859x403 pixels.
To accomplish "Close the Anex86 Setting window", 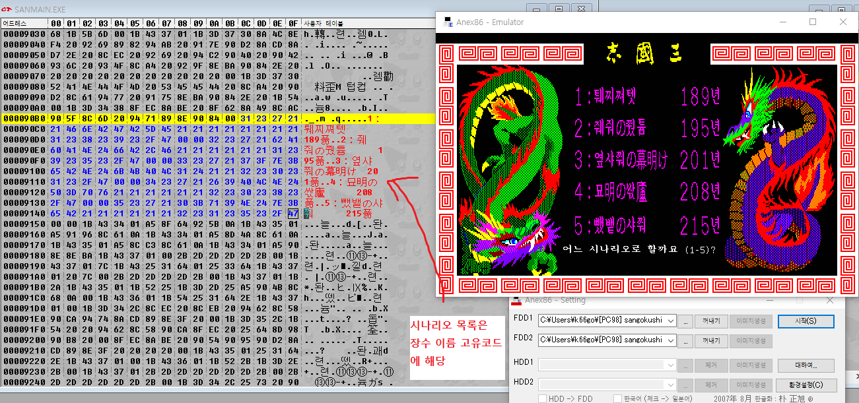I will [x=829, y=300].
